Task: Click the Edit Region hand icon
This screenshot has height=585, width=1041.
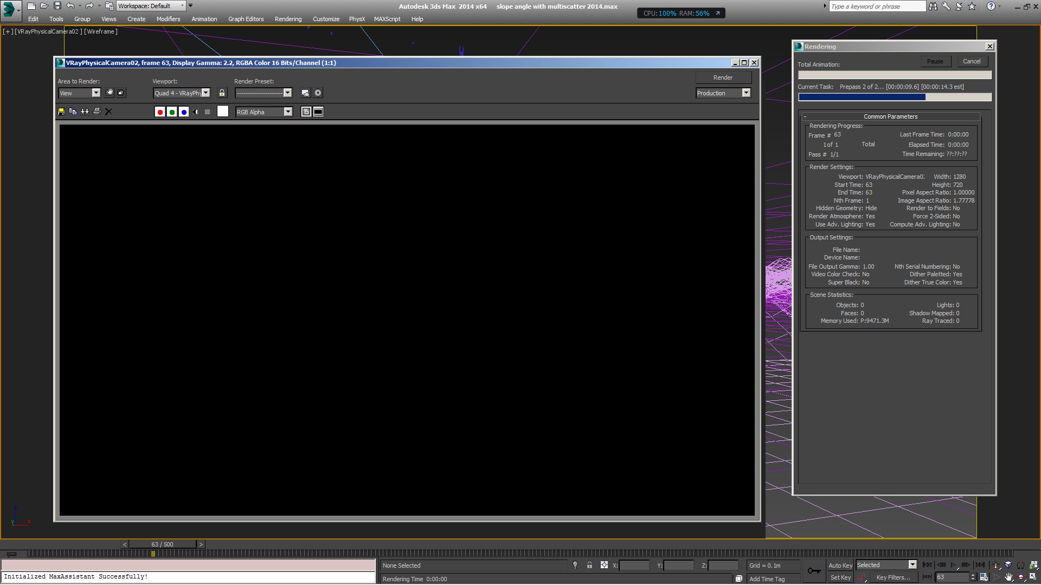Action: 110,93
